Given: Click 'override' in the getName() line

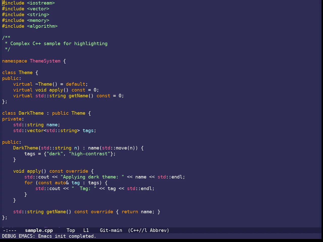Looking at the screenshot, I should point(102,212).
